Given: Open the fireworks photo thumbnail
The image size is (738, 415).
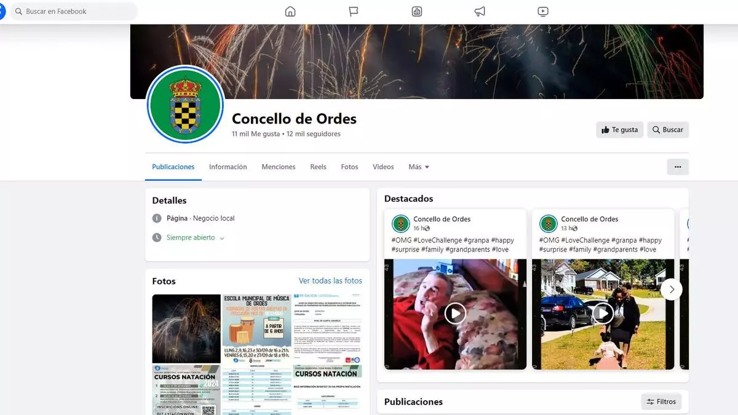Looking at the screenshot, I should click(186, 328).
